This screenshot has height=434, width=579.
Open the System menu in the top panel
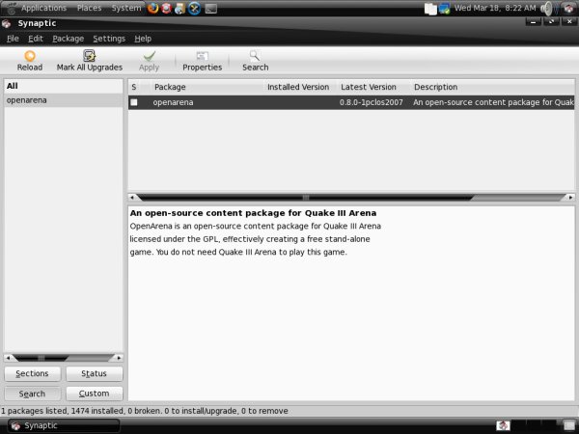coord(126,8)
